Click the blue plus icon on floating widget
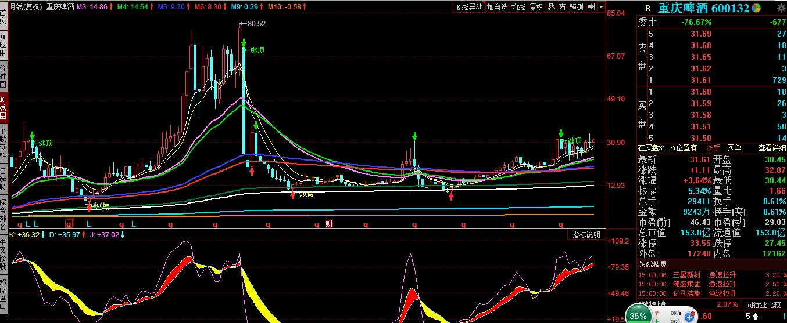 pyautogui.click(x=691, y=316)
